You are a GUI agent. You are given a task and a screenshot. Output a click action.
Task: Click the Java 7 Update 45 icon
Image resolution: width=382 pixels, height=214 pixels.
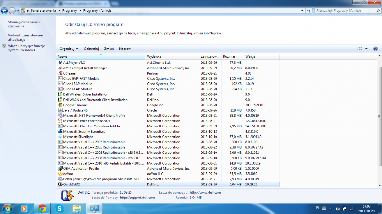click(x=60, y=110)
